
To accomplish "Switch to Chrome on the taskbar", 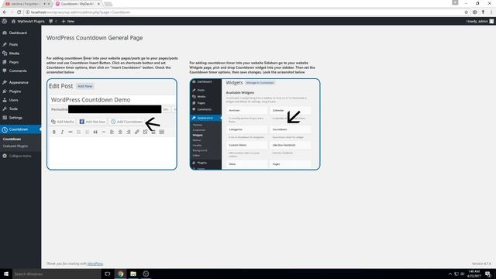I will click(x=121, y=274).
